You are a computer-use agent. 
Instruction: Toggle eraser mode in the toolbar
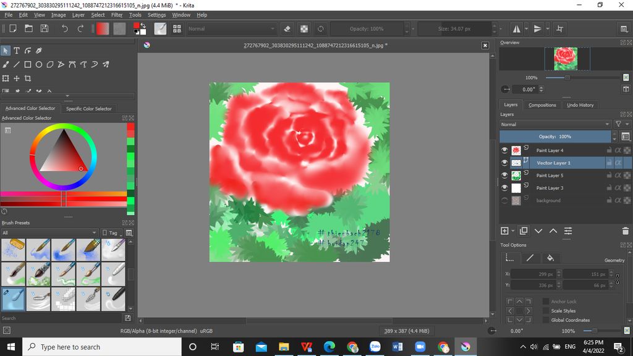(287, 28)
